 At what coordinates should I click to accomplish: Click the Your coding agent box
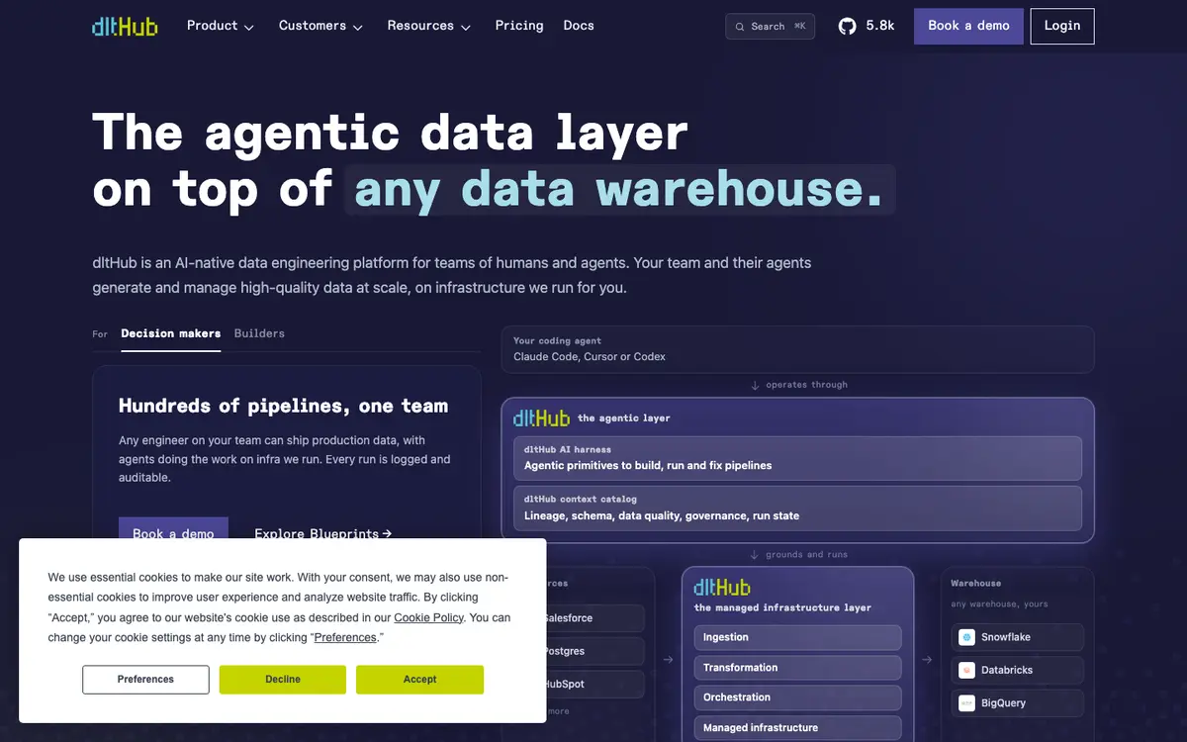[797, 349]
